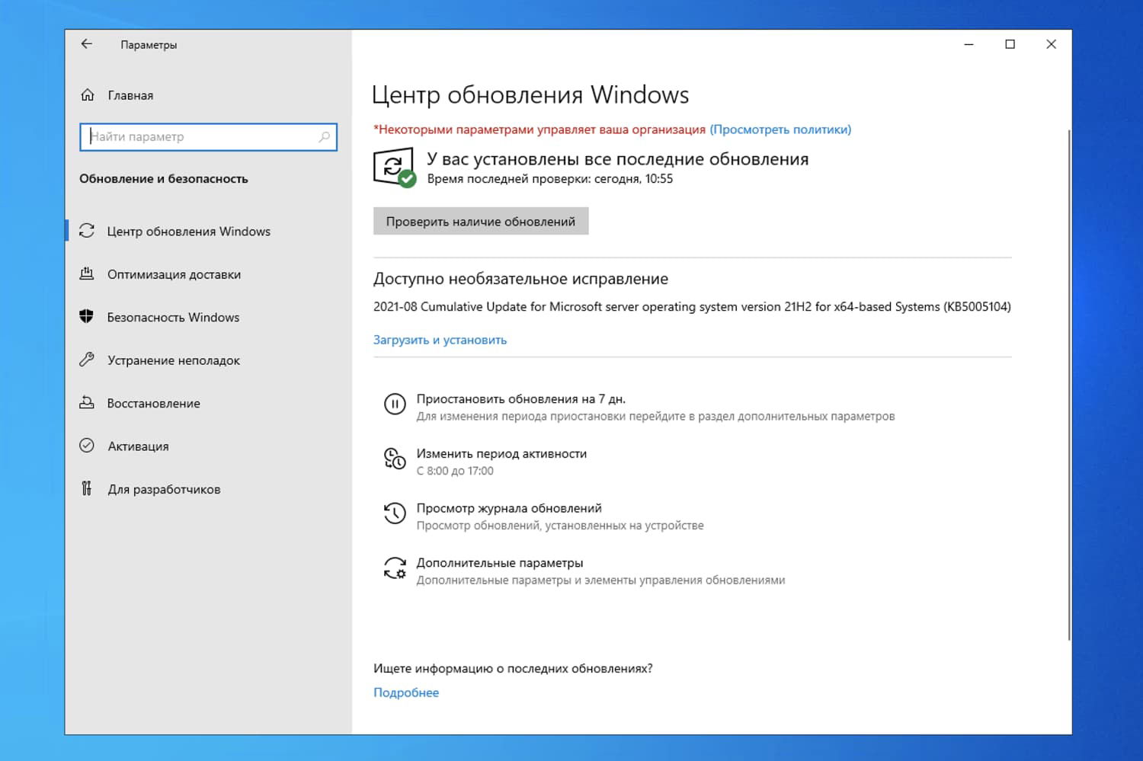Screen dimensions: 1143x761
Task: Click the Главная home icon
Action: pos(87,94)
